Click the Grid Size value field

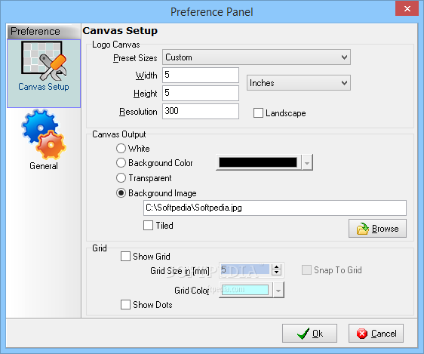[245, 269]
